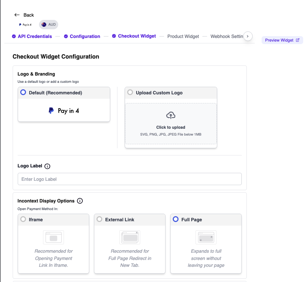Viewport: 305px width, 282px height.
Task: Click the Checkout Widget Configuration heading
Action: point(56,57)
